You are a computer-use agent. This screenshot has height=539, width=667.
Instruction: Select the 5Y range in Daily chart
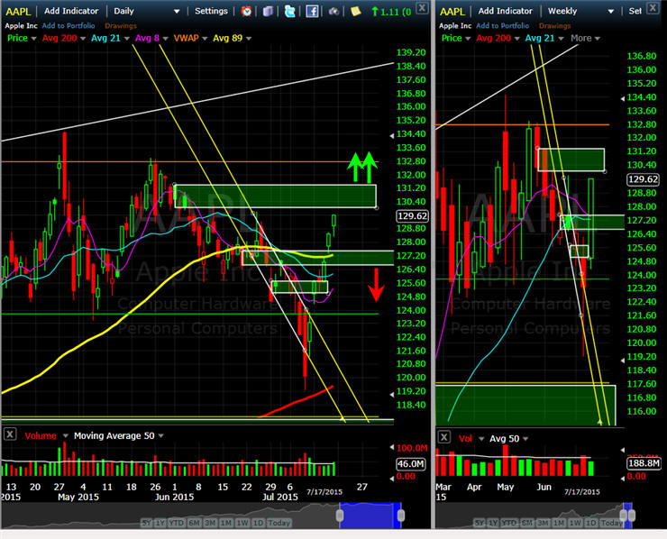pos(146,523)
